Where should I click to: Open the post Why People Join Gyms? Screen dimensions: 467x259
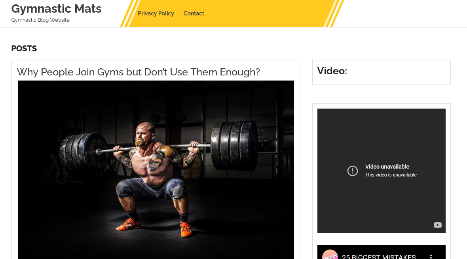(139, 72)
